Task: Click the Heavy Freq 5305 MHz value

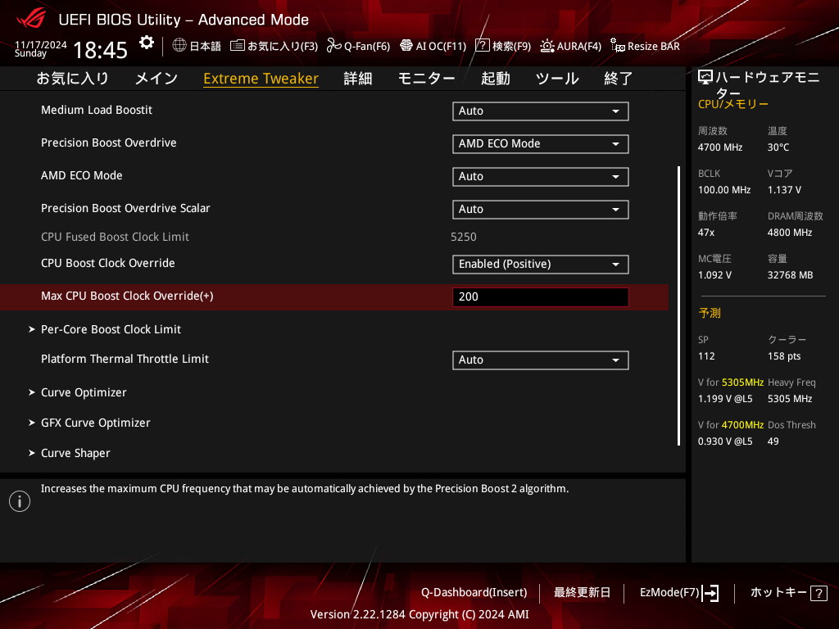Action: (790, 399)
